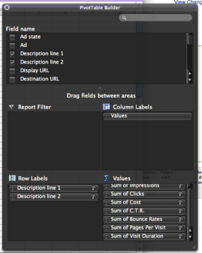Click info icon for Sum of Pages Per Visit
Viewport: 202px width, 253px height.
180,228
